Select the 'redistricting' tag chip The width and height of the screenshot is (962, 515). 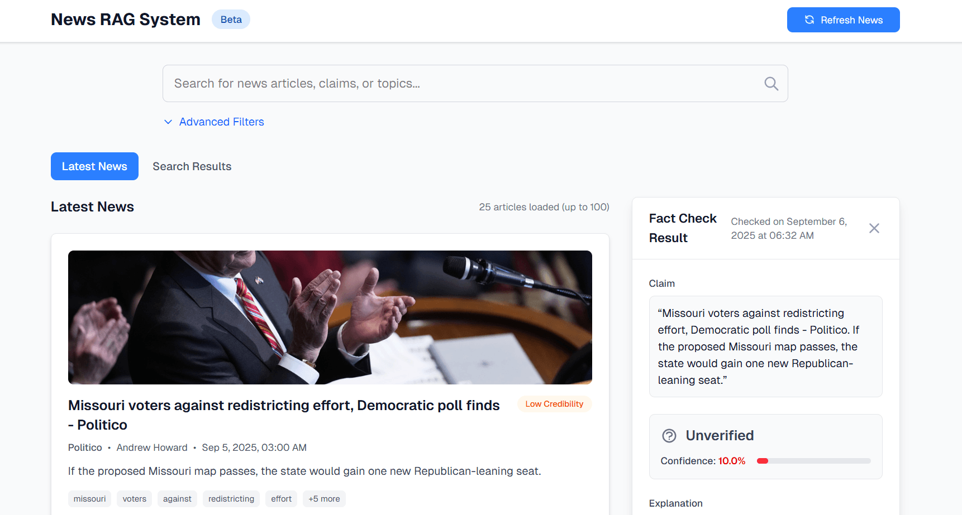(x=231, y=499)
